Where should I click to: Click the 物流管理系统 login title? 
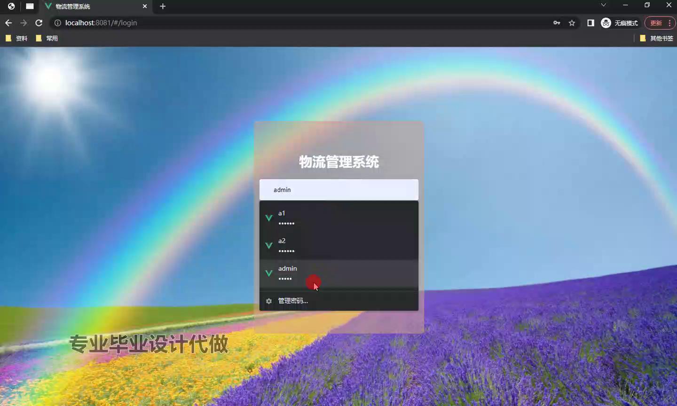[x=339, y=162]
